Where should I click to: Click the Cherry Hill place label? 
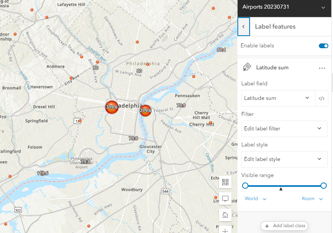pos(201,125)
